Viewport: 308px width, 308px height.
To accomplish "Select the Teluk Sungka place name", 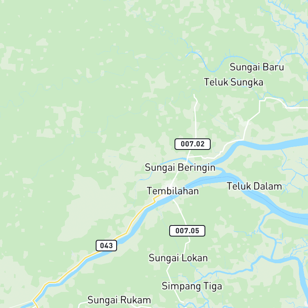I will click(234, 82).
